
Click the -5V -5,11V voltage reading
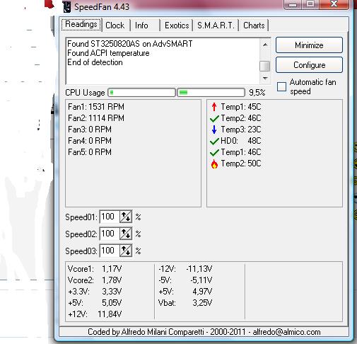coord(185,280)
